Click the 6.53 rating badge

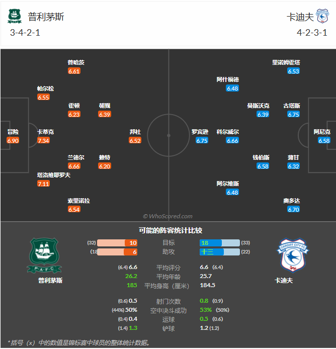click(294, 71)
